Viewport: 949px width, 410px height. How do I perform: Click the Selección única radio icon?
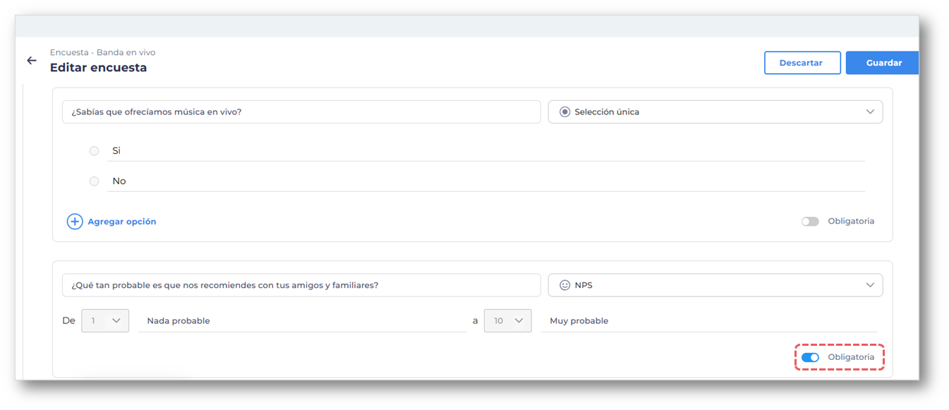(x=564, y=111)
